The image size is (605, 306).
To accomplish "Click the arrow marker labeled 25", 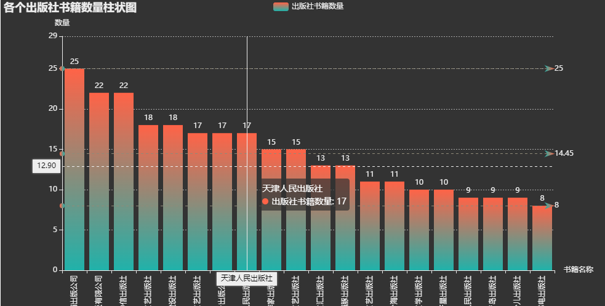I will [x=549, y=68].
